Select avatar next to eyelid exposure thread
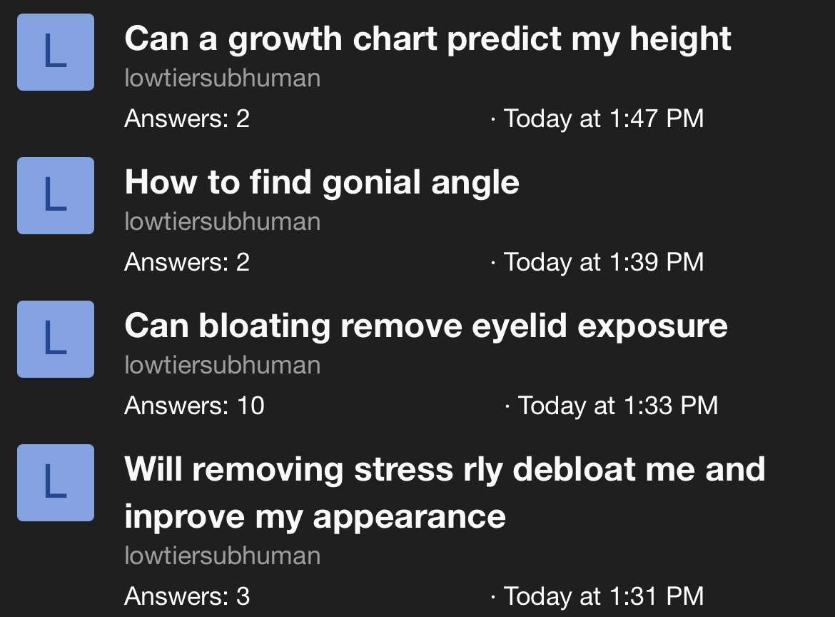Image resolution: width=835 pixels, height=617 pixels. pyautogui.click(x=56, y=339)
